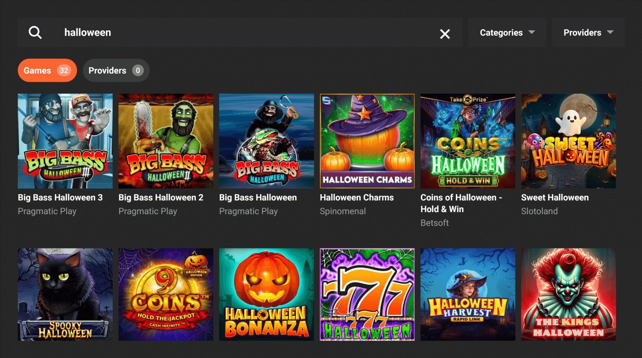Switch to the Providers results tab

(116, 71)
